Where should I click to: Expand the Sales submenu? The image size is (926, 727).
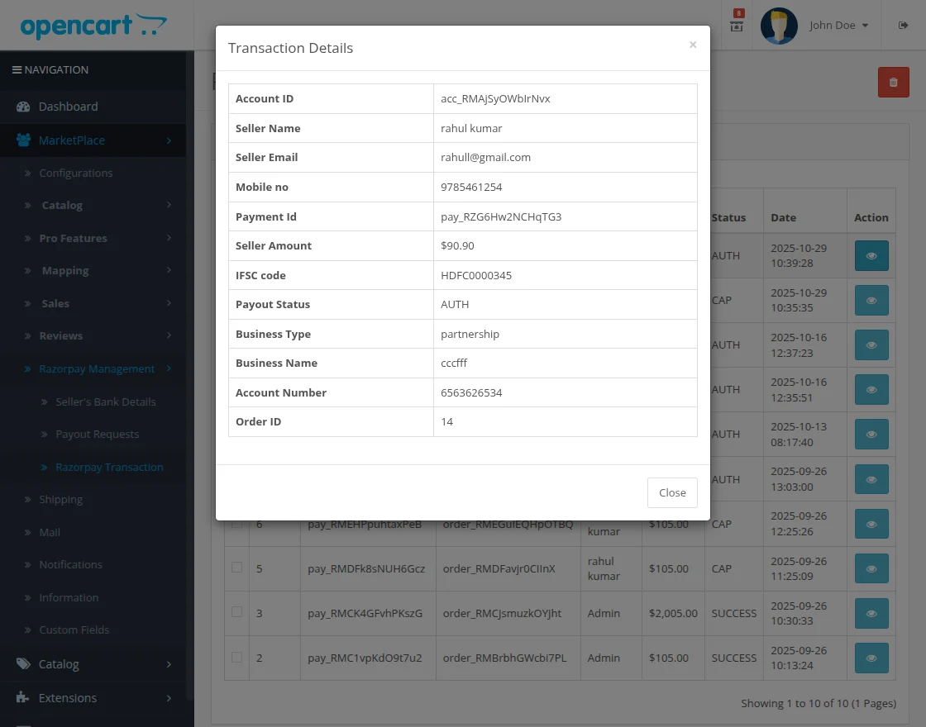tap(55, 303)
